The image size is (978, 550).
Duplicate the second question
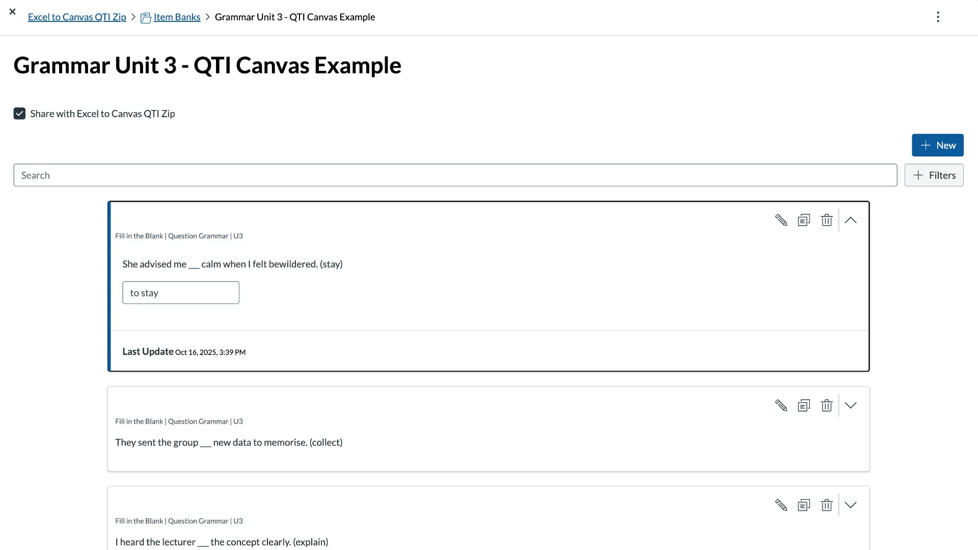[804, 405]
